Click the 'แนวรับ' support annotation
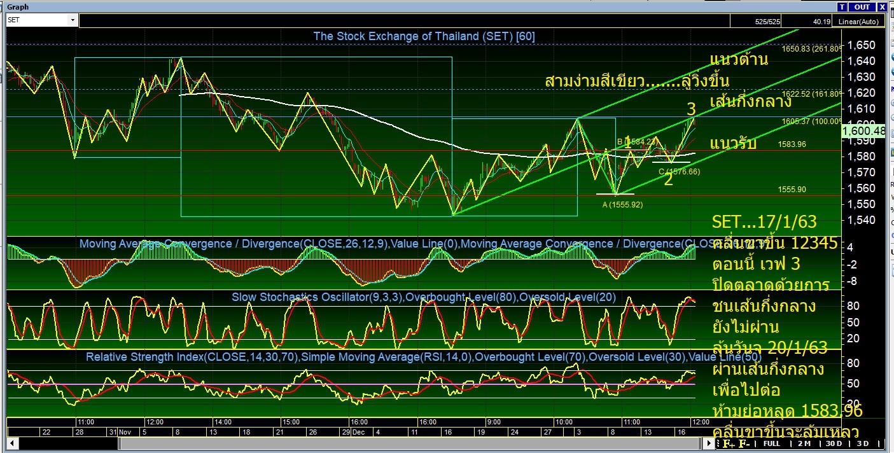894x453 pixels. (733, 143)
